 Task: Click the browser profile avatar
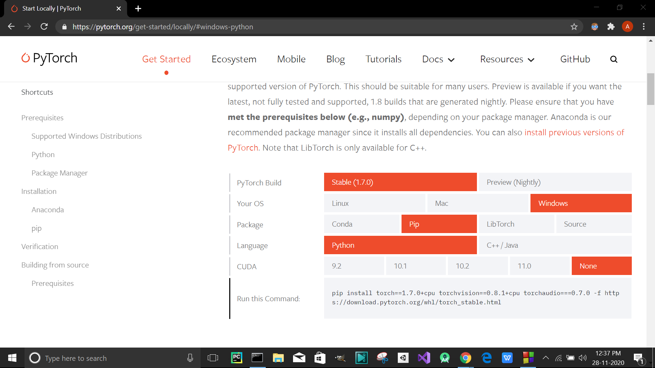(x=627, y=27)
